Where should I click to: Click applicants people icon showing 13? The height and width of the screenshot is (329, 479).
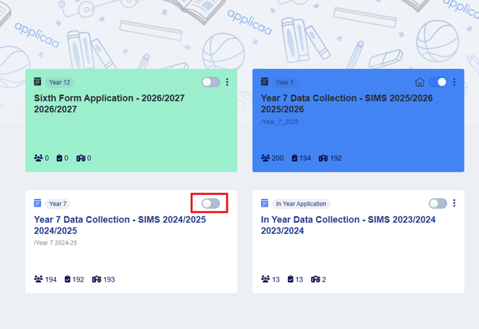coord(265,279)
